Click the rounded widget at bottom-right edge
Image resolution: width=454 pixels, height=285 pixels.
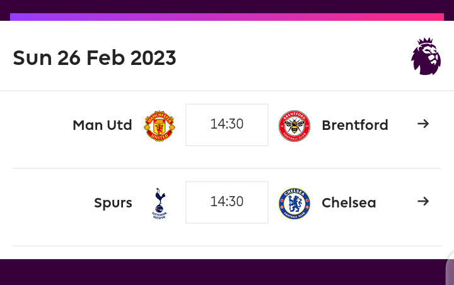tap(450, 268)
